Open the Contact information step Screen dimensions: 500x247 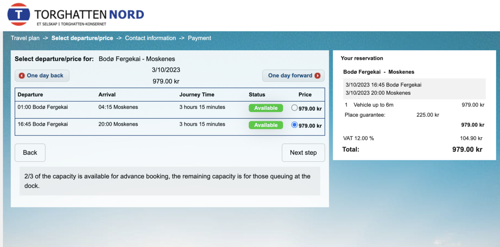[x=150, y=38]
